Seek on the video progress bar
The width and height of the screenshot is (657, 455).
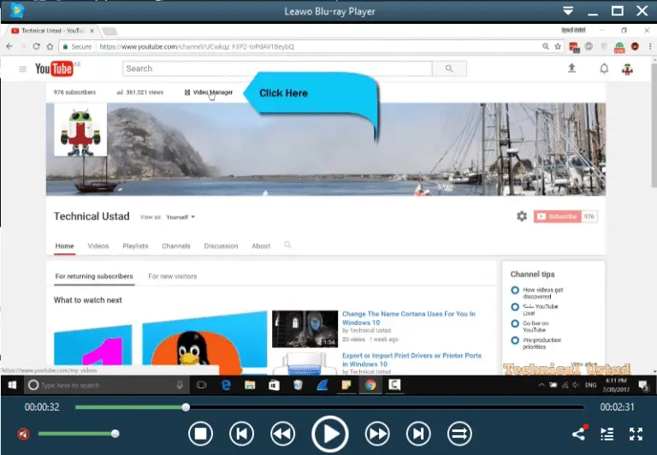pyautogui.click(x=329, y=407)
